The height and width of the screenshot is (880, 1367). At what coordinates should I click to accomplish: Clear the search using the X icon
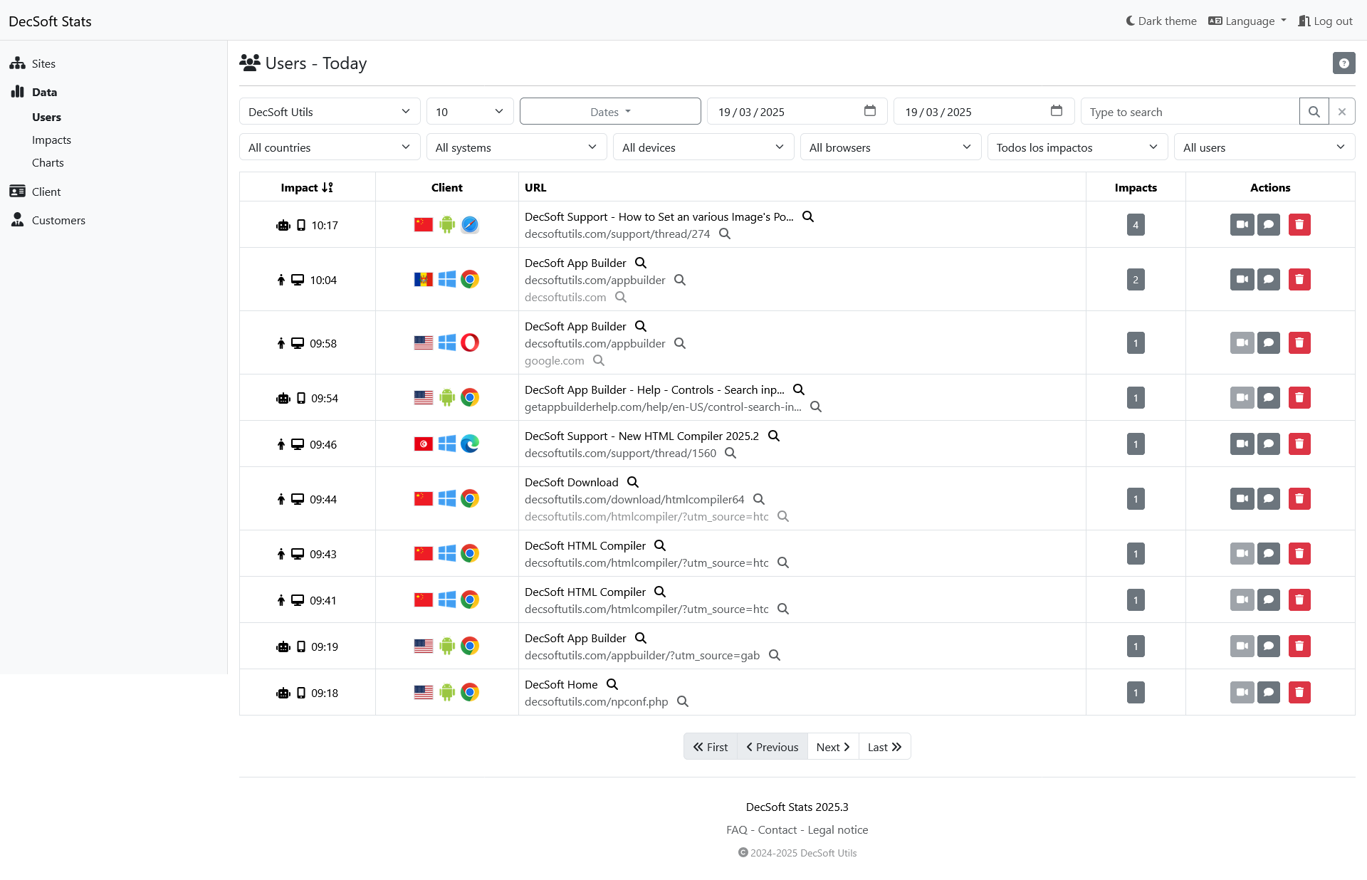tap(1343, 111)
